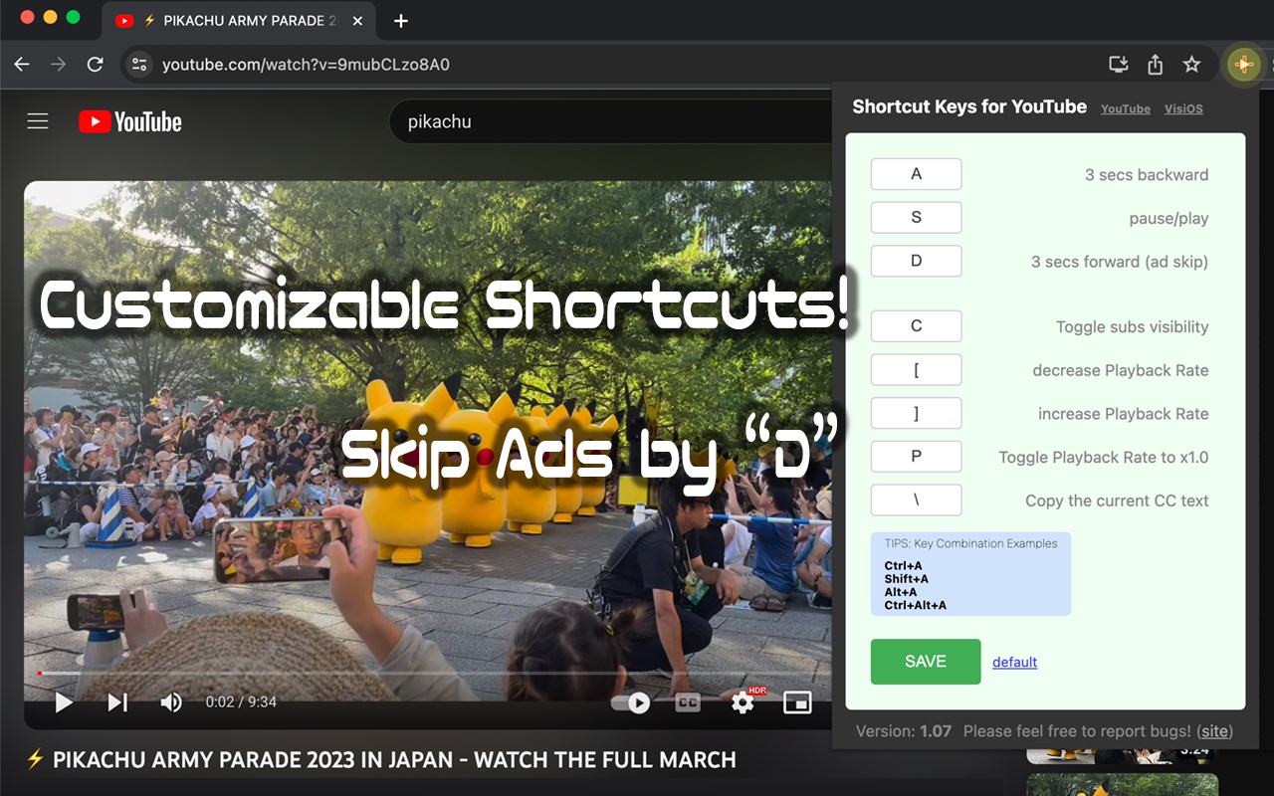1274x796 pixels.
Task: Bookmark this page with star icon
Action: [x=1191, y=65]
